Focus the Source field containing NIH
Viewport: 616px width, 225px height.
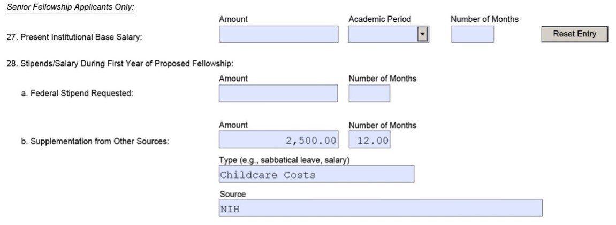pyautogui.click(x=381, y=208)
